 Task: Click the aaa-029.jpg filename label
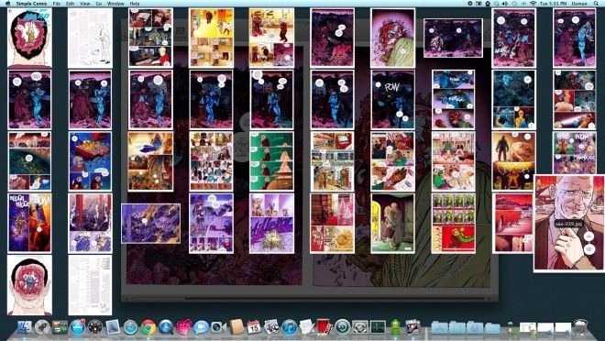coord(569,224)
